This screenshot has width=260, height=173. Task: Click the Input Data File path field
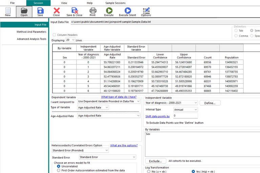tap(165, 22)
